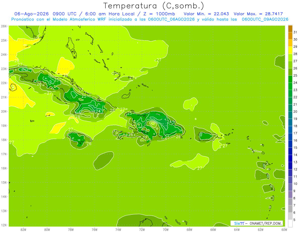The height and width of the screenshot is (233, 302).
Task: Select the 'Z = 1000mb' level text
Action: click(159, 14)
